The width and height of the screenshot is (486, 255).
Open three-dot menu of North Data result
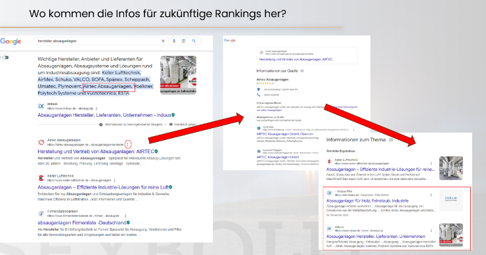pyautogui.click(x=353, y=129)
